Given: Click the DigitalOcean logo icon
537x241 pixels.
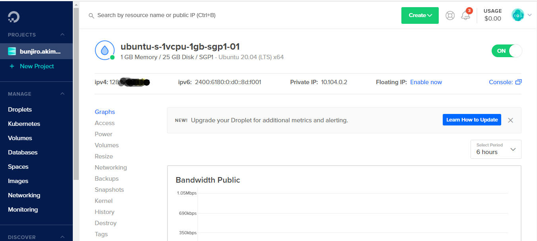Looking at the screenshot, I should tap(14, 17).
